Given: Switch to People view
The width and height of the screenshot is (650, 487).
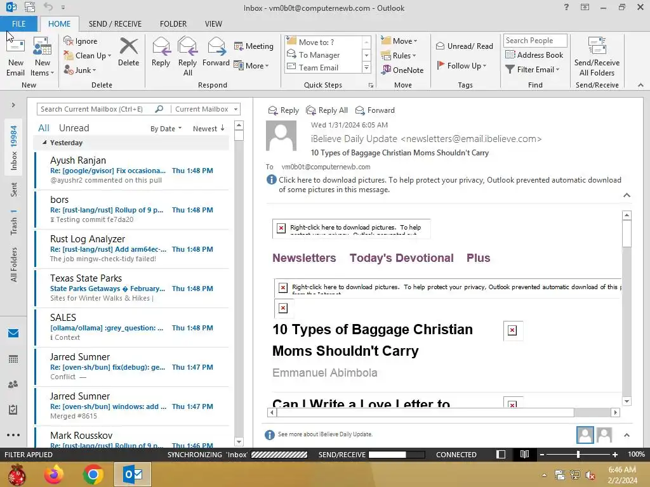Looking at the screenshot, I should coord(13,384).
